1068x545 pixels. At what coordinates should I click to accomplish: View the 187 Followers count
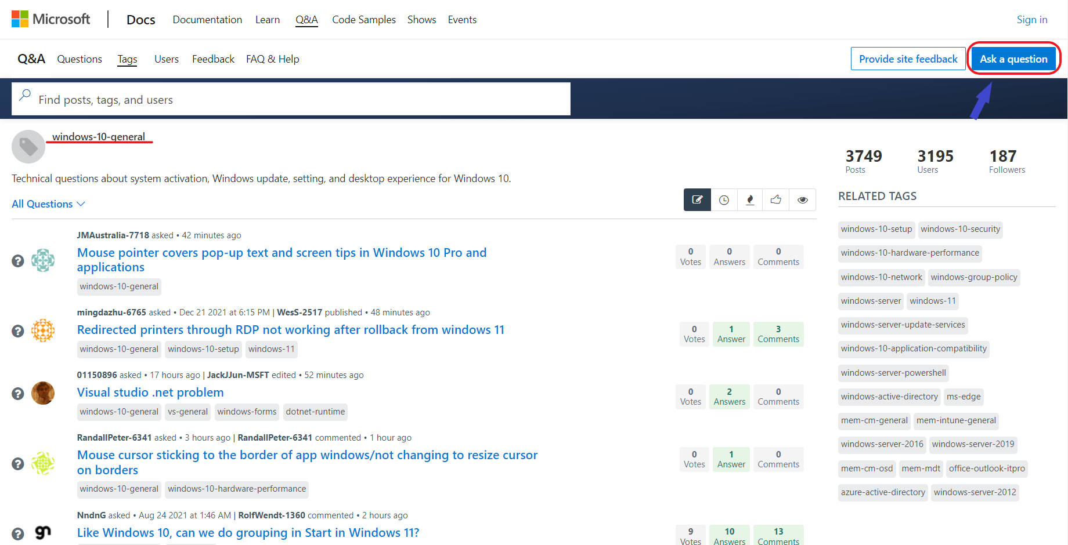click(1007, 161)
